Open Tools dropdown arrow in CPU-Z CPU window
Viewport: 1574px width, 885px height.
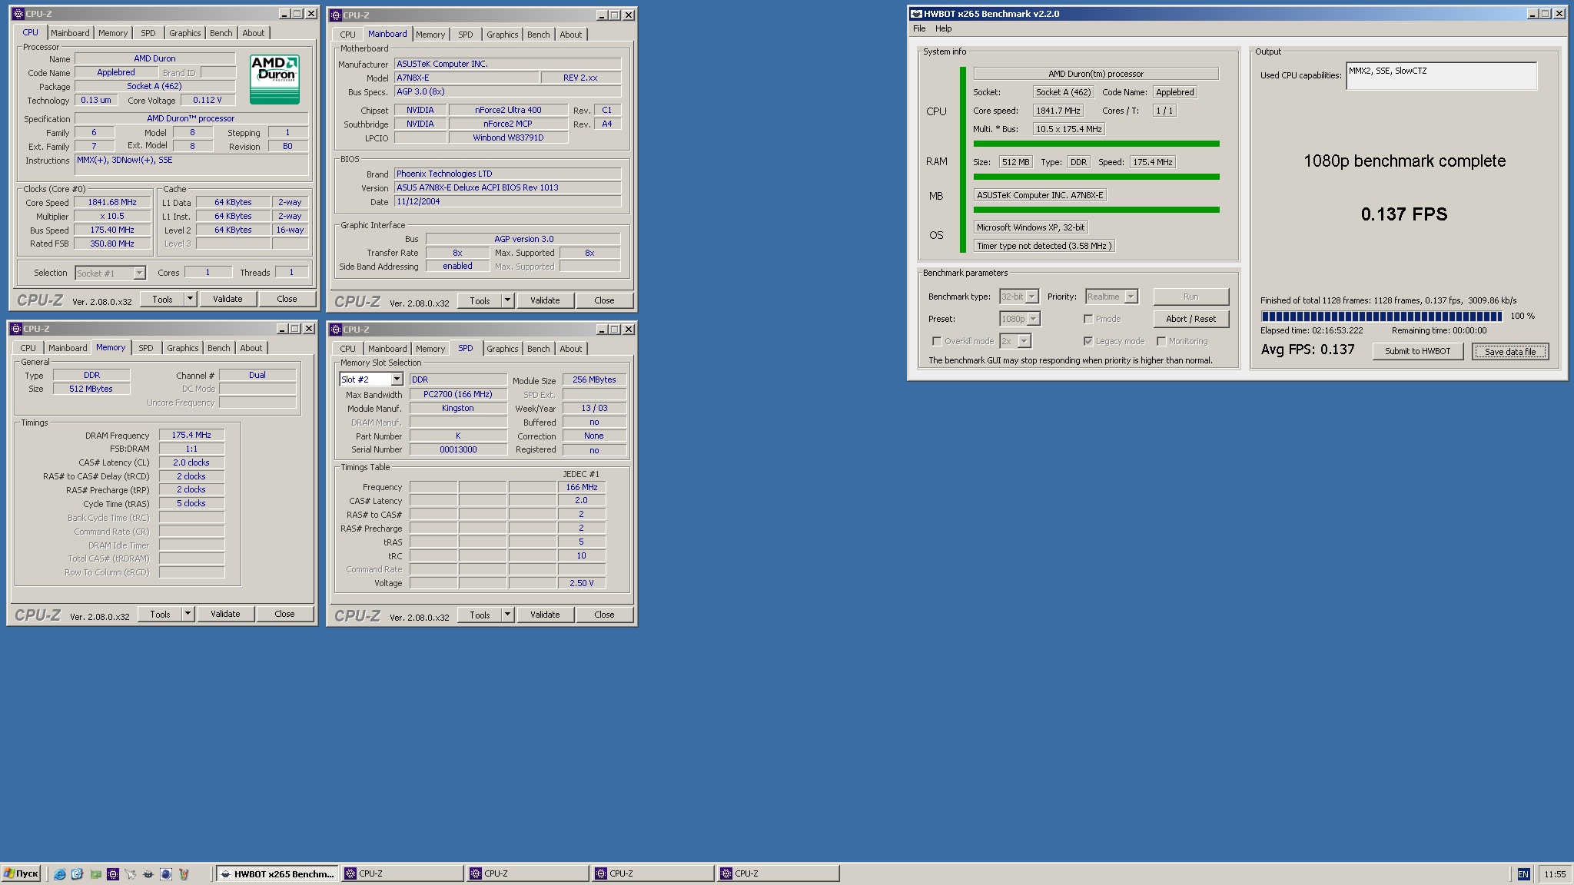point(190,299)
